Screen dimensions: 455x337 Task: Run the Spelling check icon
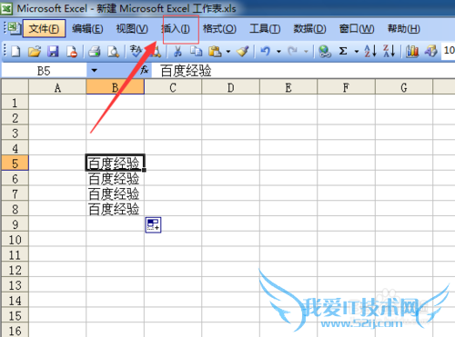[136, 51]
